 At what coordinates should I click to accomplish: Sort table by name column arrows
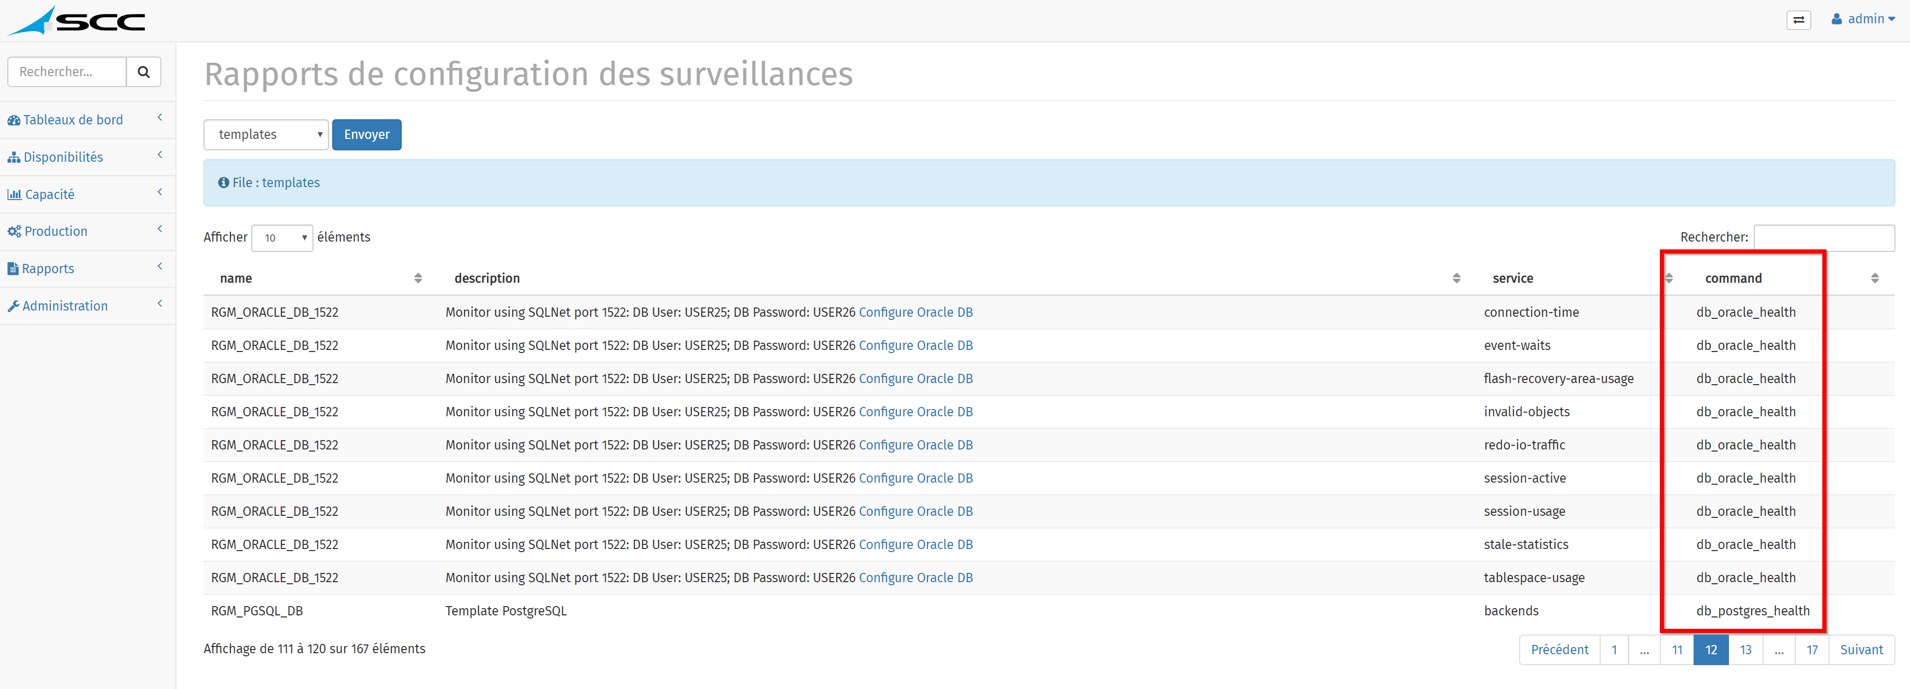pos(418,278)
